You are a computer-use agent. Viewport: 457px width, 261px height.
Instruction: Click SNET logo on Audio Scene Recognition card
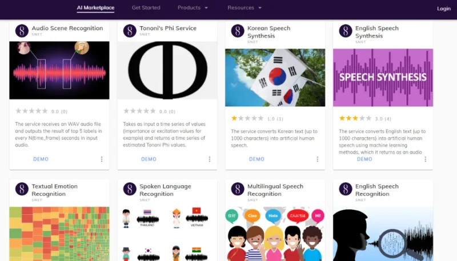coord(22,31)
